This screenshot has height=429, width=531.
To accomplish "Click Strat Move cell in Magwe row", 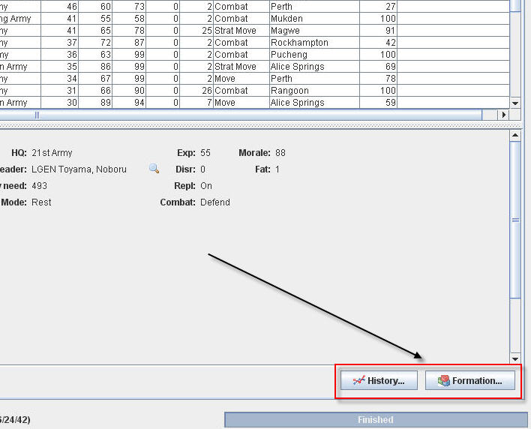I will [241, 31].
